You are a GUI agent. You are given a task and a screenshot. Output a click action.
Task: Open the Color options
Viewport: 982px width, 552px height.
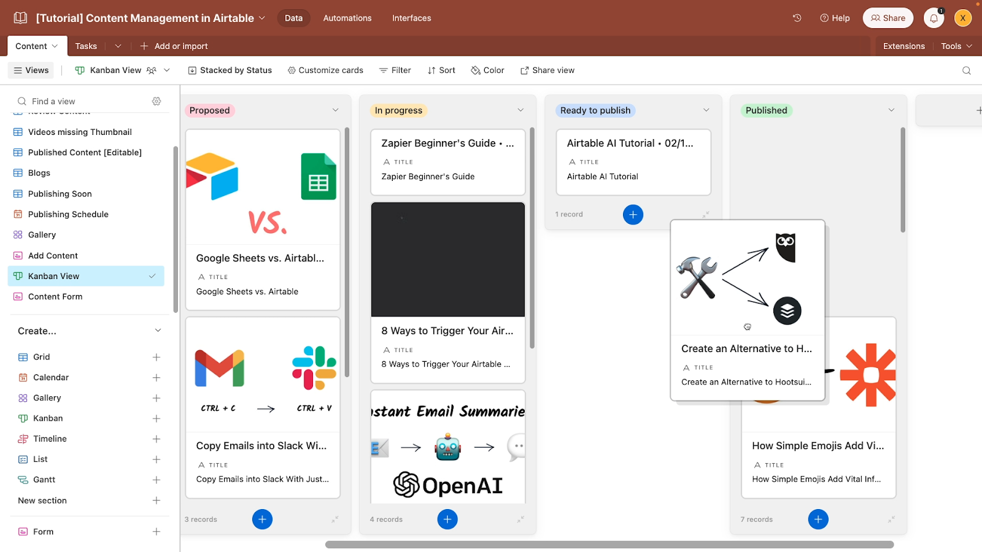(x=487, y=71)
